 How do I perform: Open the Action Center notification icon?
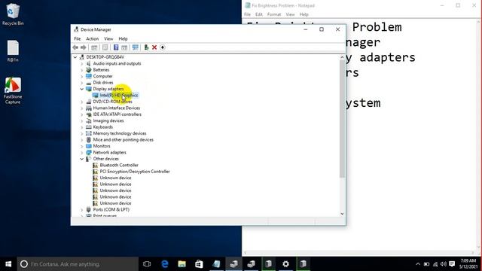pyautogui.click(x=452, y=264)
